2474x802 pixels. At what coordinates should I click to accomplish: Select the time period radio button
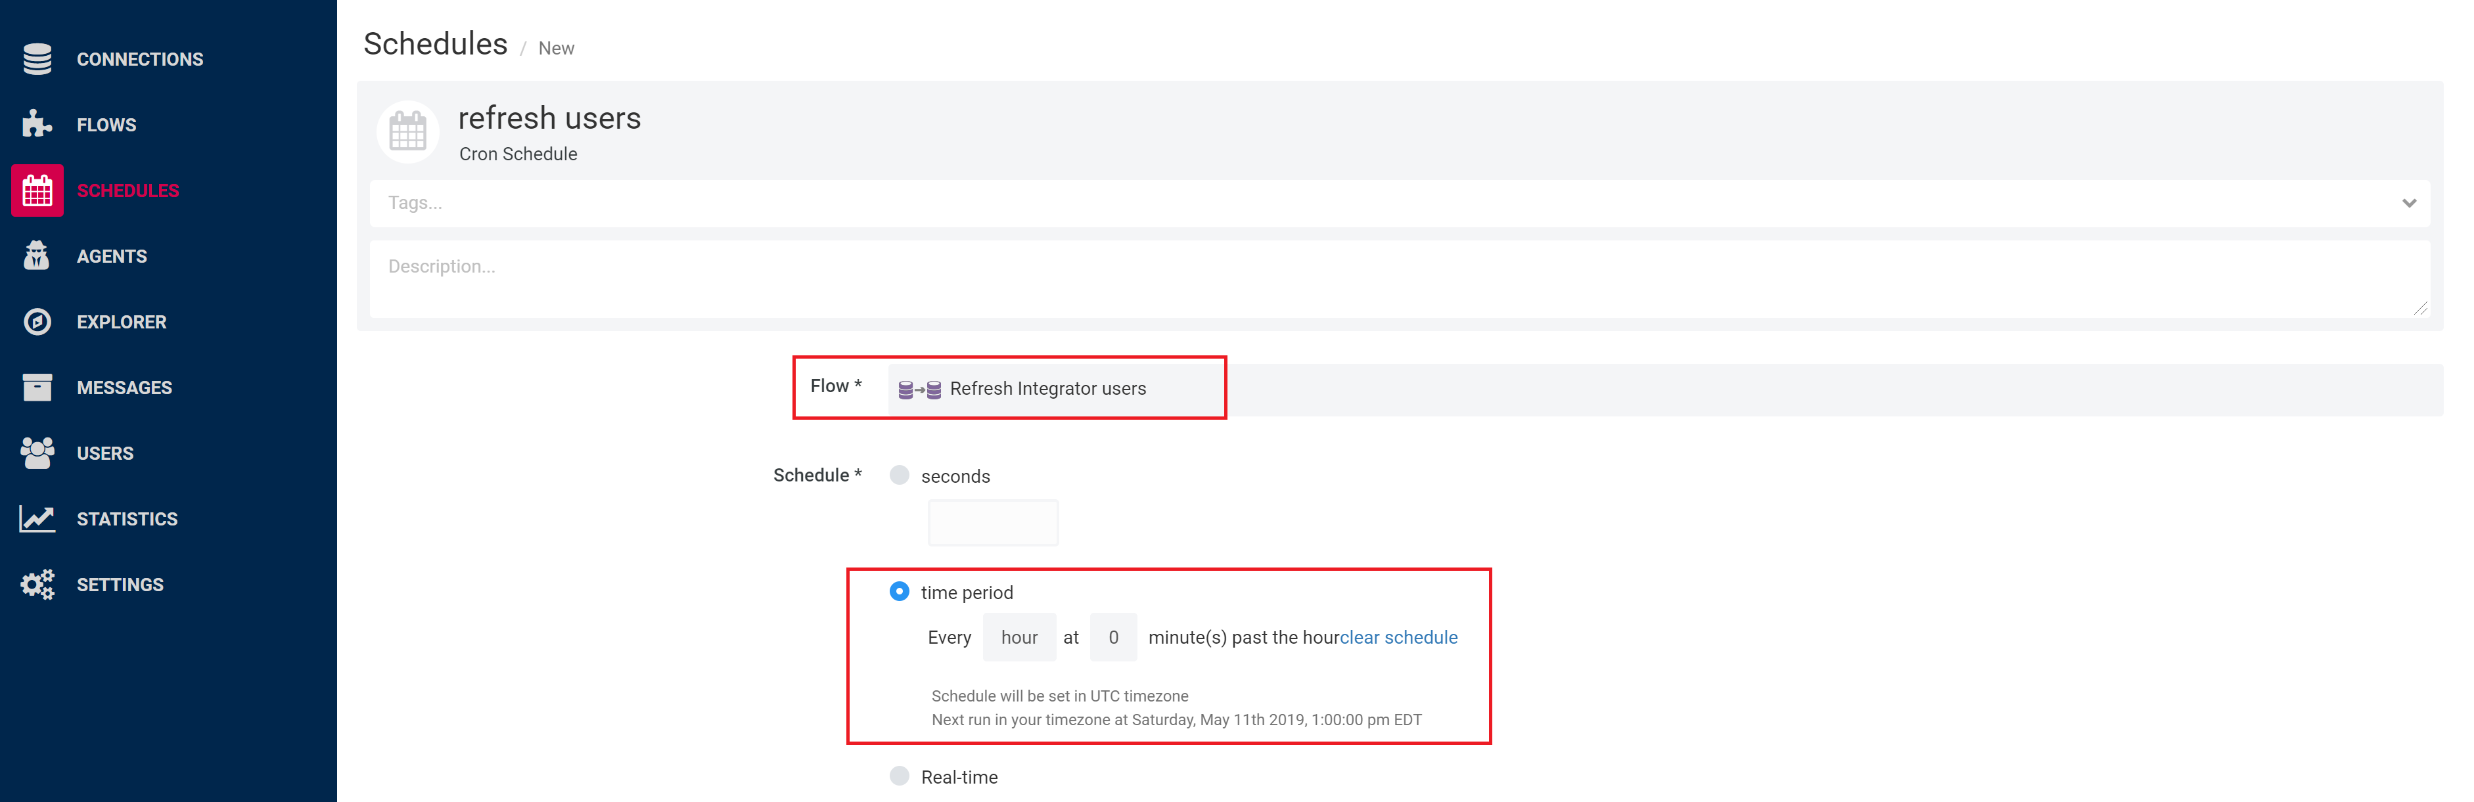point(899,592)
